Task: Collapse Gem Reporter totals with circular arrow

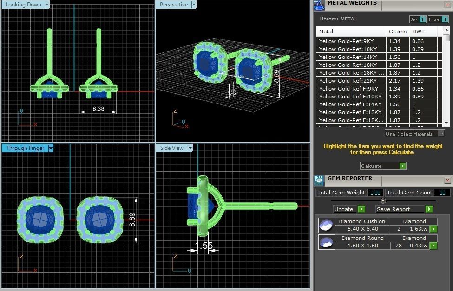Action: tap(383, 201)
